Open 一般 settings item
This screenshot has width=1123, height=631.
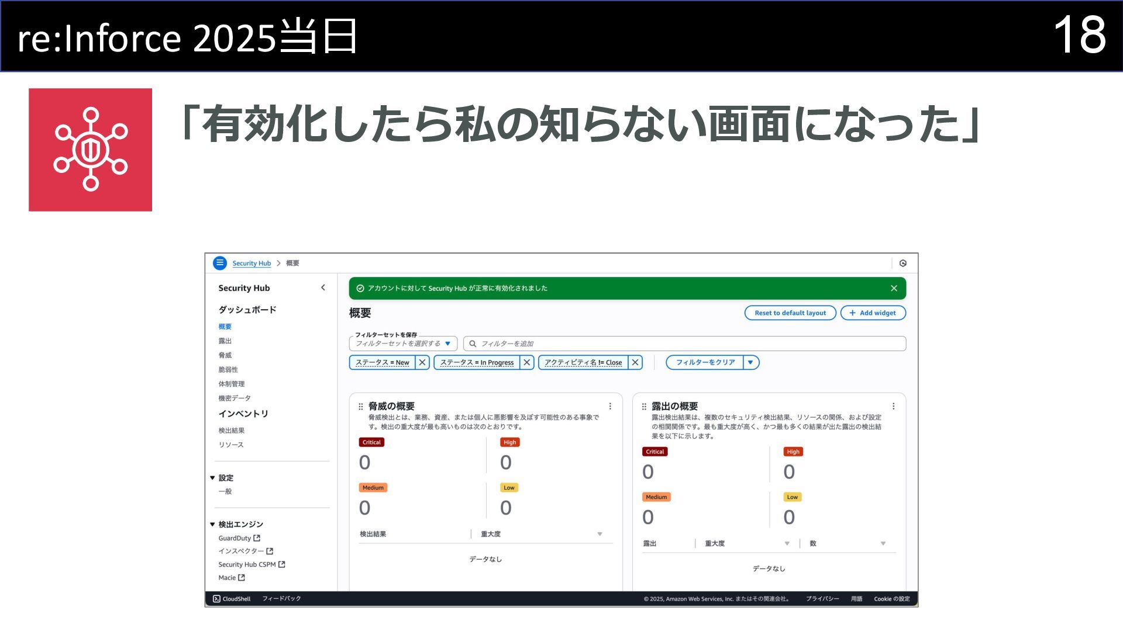pos(225,491)
